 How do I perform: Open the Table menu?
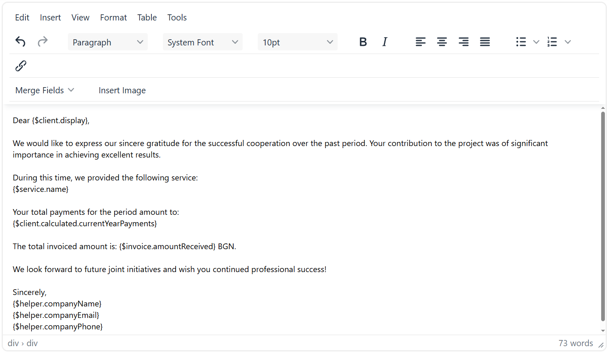click(x=147, y=17)
